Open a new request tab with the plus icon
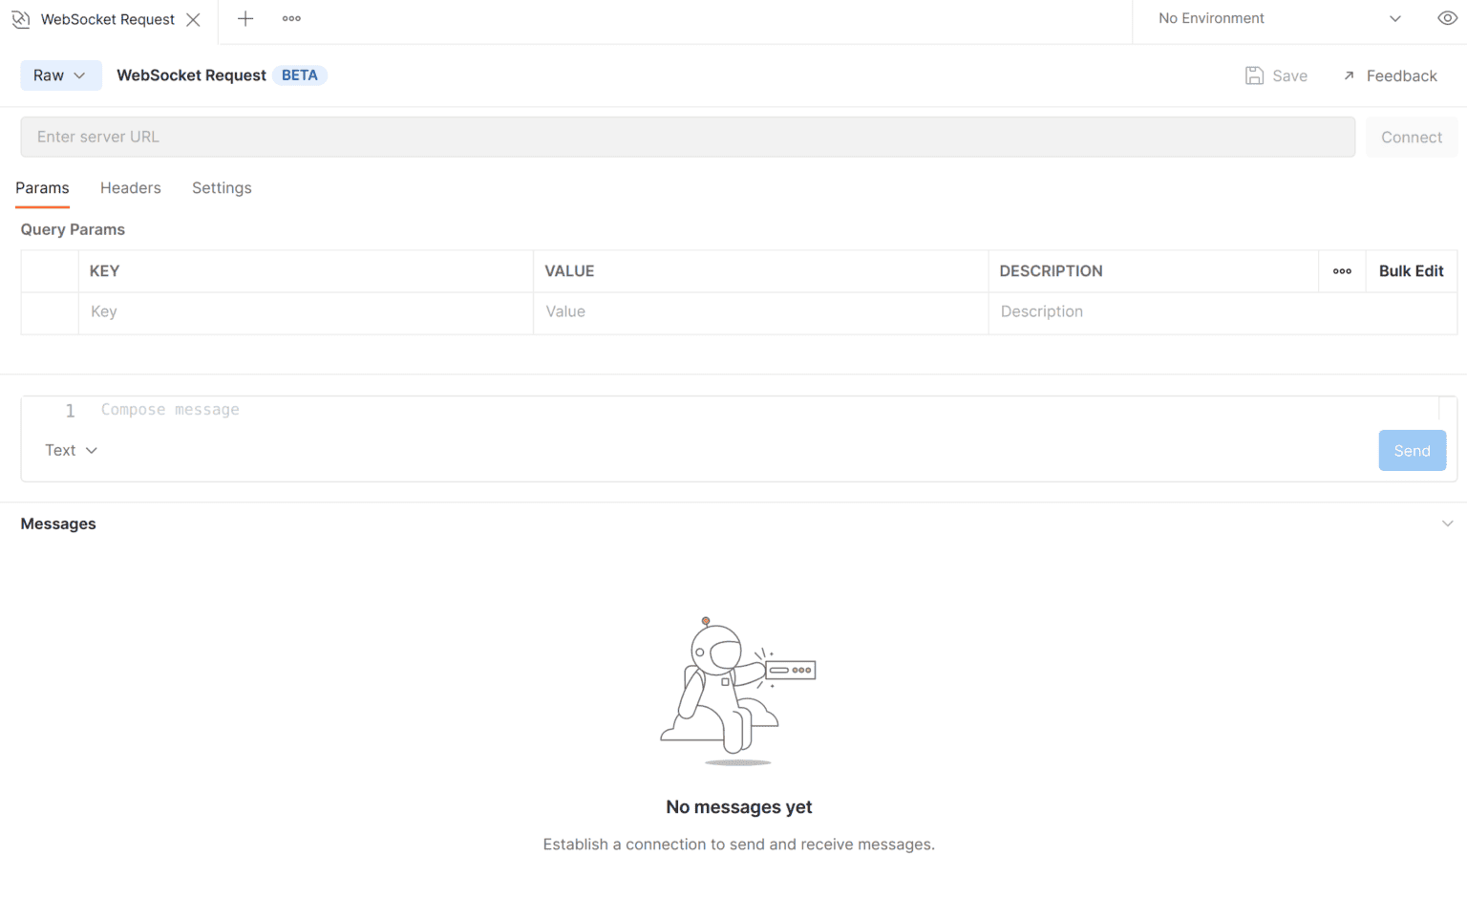Screen dimensions: 1467x920 point(244,18)
